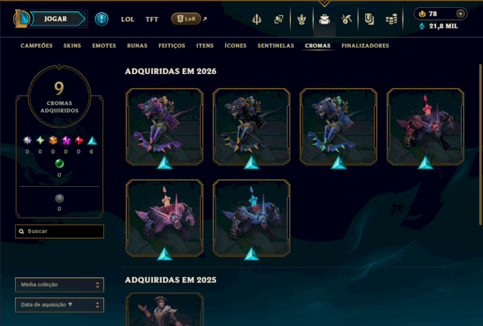483x326 pixels.
Task: Switch to the SKINS tab
Action: [x=72, y=46]
